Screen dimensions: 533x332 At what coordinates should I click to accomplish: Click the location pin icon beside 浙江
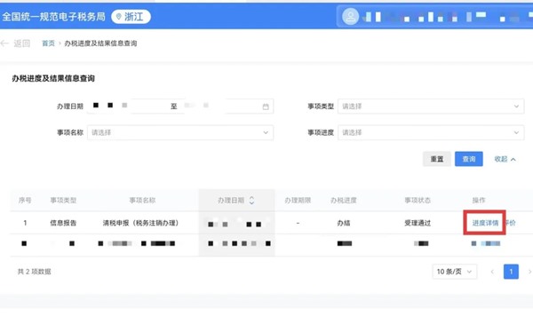119,16
